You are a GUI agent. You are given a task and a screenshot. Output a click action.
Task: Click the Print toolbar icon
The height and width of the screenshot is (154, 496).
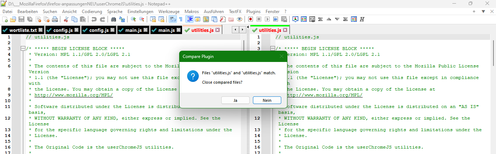[x=55, y=19]
